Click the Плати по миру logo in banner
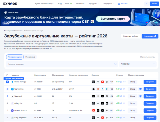The width and height of the screenshot is (160, 122). pyautogui.click(x=11, y=12)
